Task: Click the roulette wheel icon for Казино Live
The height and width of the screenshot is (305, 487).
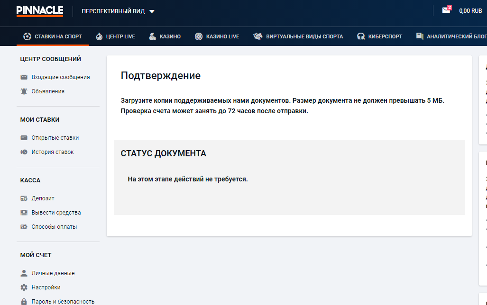Action: pos(199,36)
